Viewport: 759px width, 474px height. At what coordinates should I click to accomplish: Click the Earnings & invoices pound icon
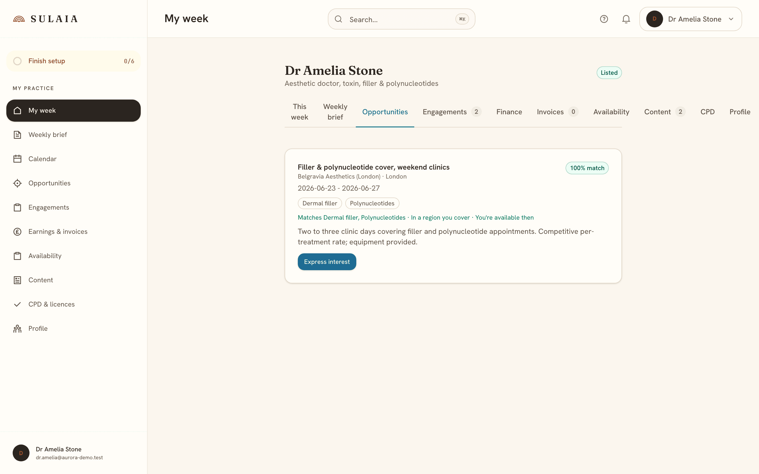point(18,232)
